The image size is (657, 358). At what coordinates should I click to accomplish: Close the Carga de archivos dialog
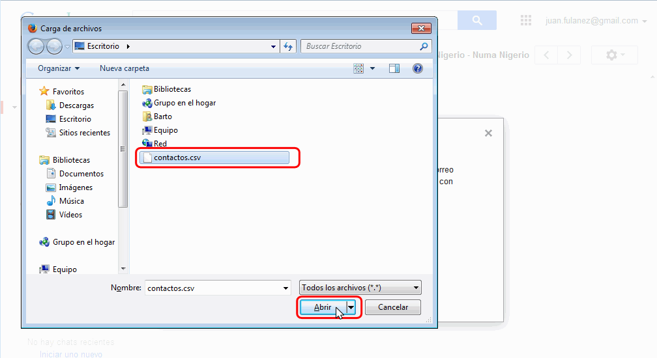click(x=422, y=28)
